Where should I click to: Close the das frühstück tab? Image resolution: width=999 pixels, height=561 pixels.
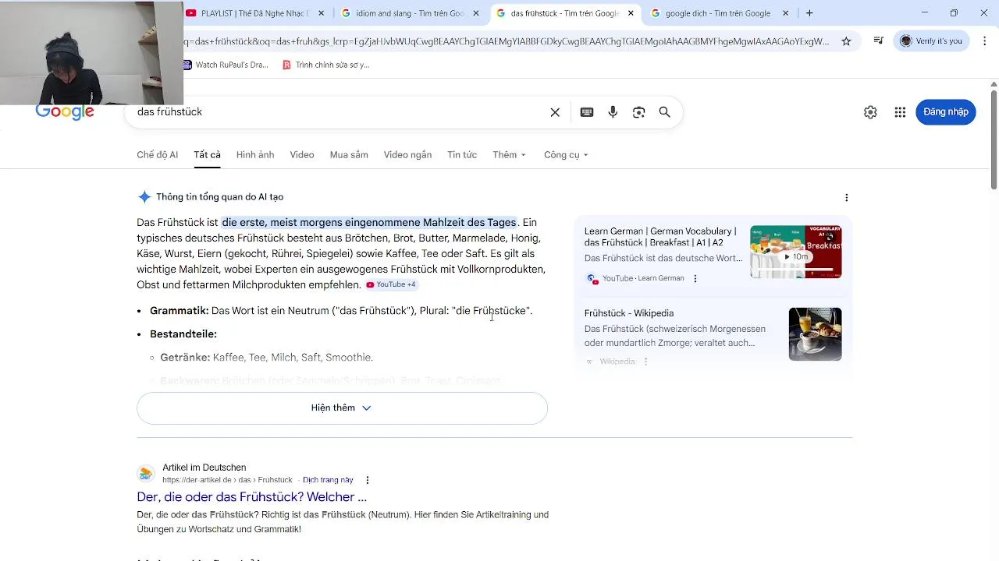pos(631,13)
